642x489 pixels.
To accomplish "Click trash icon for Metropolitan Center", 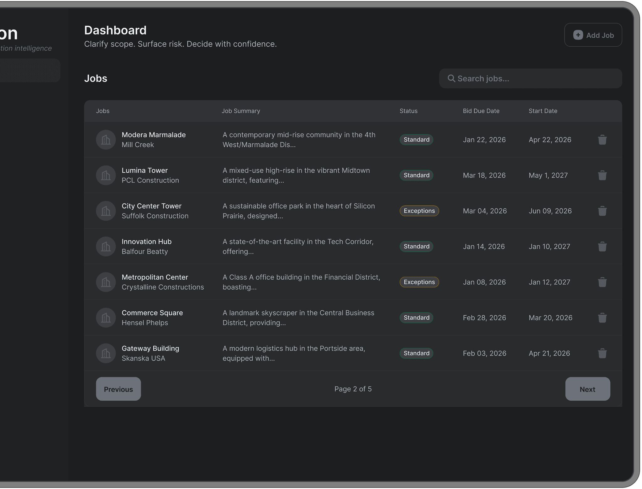I will click(602, 282).
